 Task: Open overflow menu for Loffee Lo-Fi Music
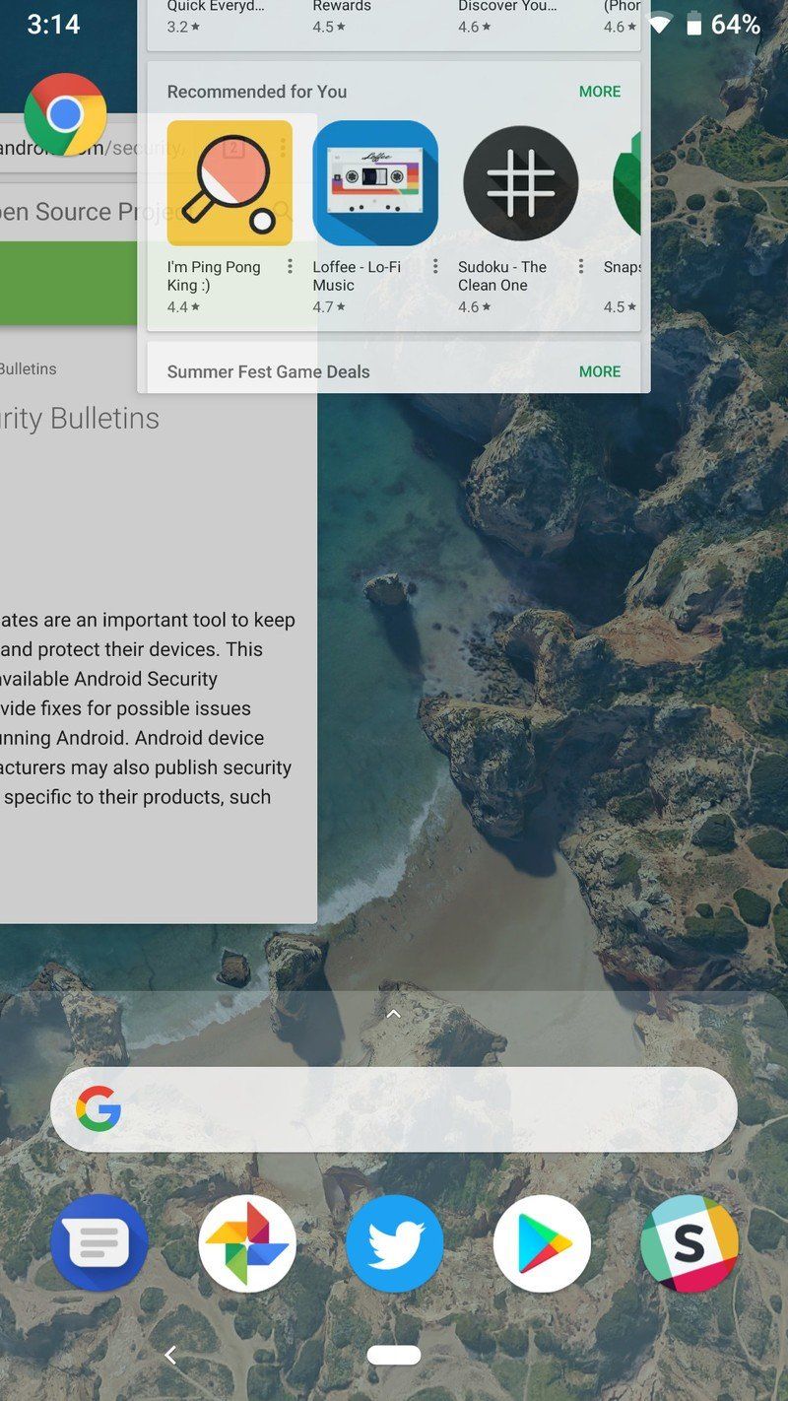tap(435, 267)
